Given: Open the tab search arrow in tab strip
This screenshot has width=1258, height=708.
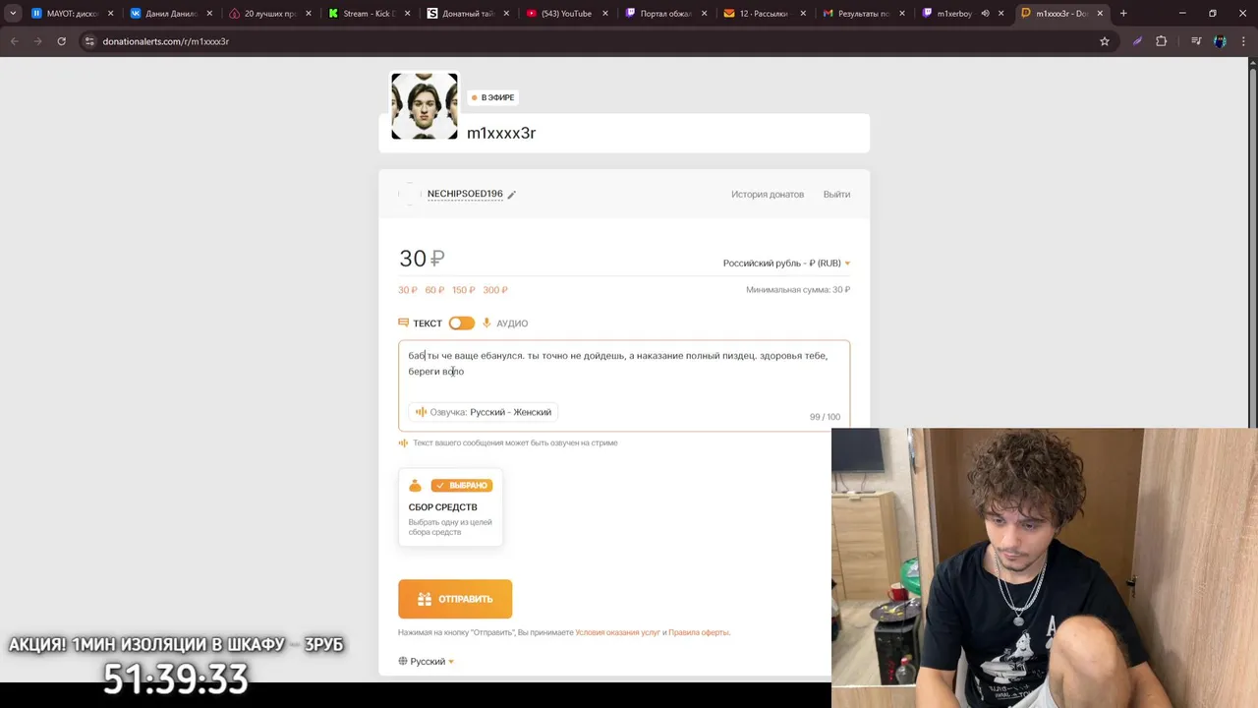Looking at the screenshot, I should (x=13, y=14).
